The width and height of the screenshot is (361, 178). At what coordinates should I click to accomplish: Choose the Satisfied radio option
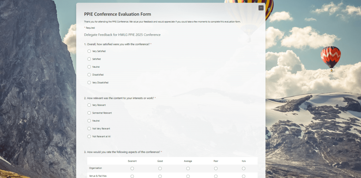89,59
